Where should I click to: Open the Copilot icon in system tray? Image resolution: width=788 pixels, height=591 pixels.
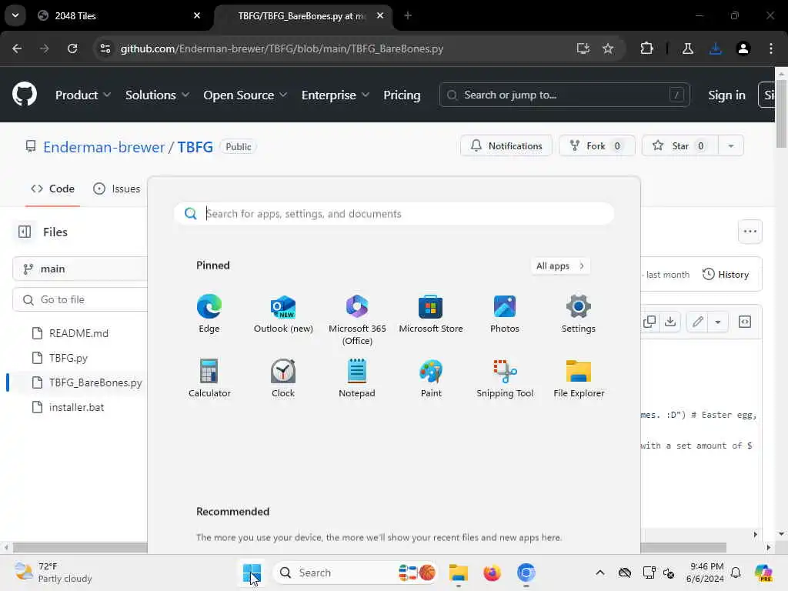point(763,573)
